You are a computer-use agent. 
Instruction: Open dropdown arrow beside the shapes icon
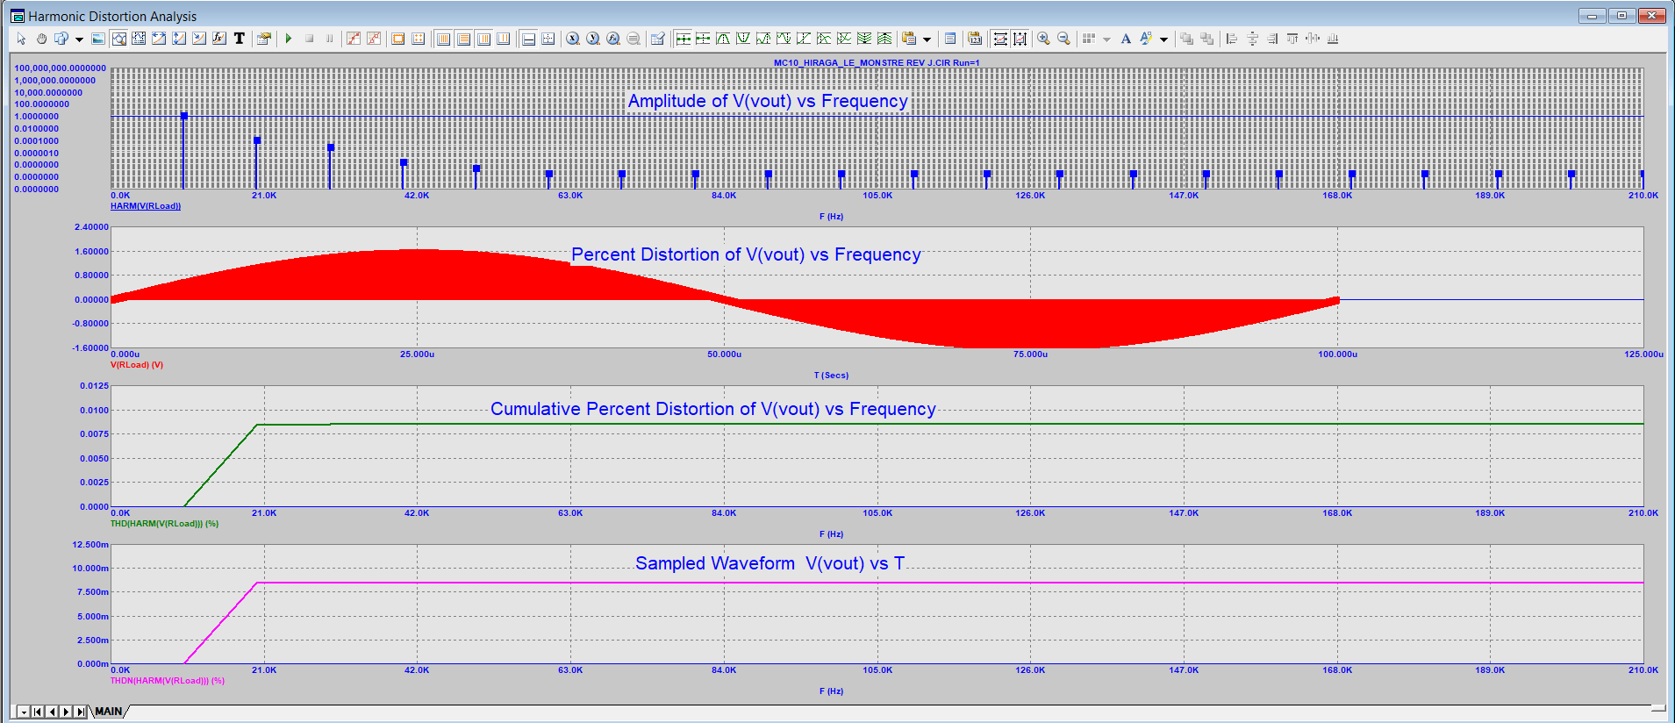click(x=79, y=39)
